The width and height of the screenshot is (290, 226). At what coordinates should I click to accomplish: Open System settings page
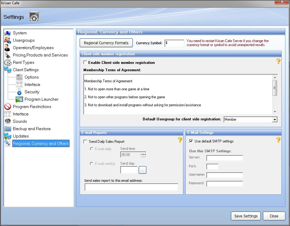20,33
